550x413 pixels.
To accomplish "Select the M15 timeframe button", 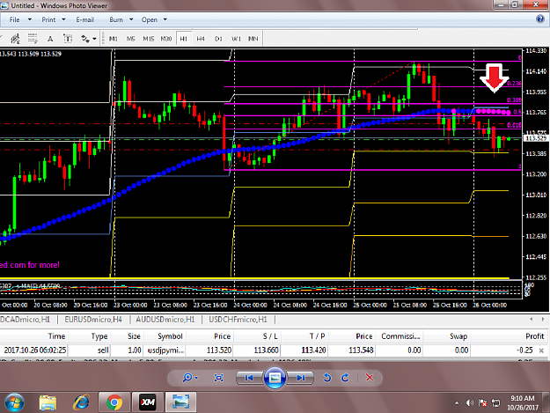I will click(x=149, y=39).
